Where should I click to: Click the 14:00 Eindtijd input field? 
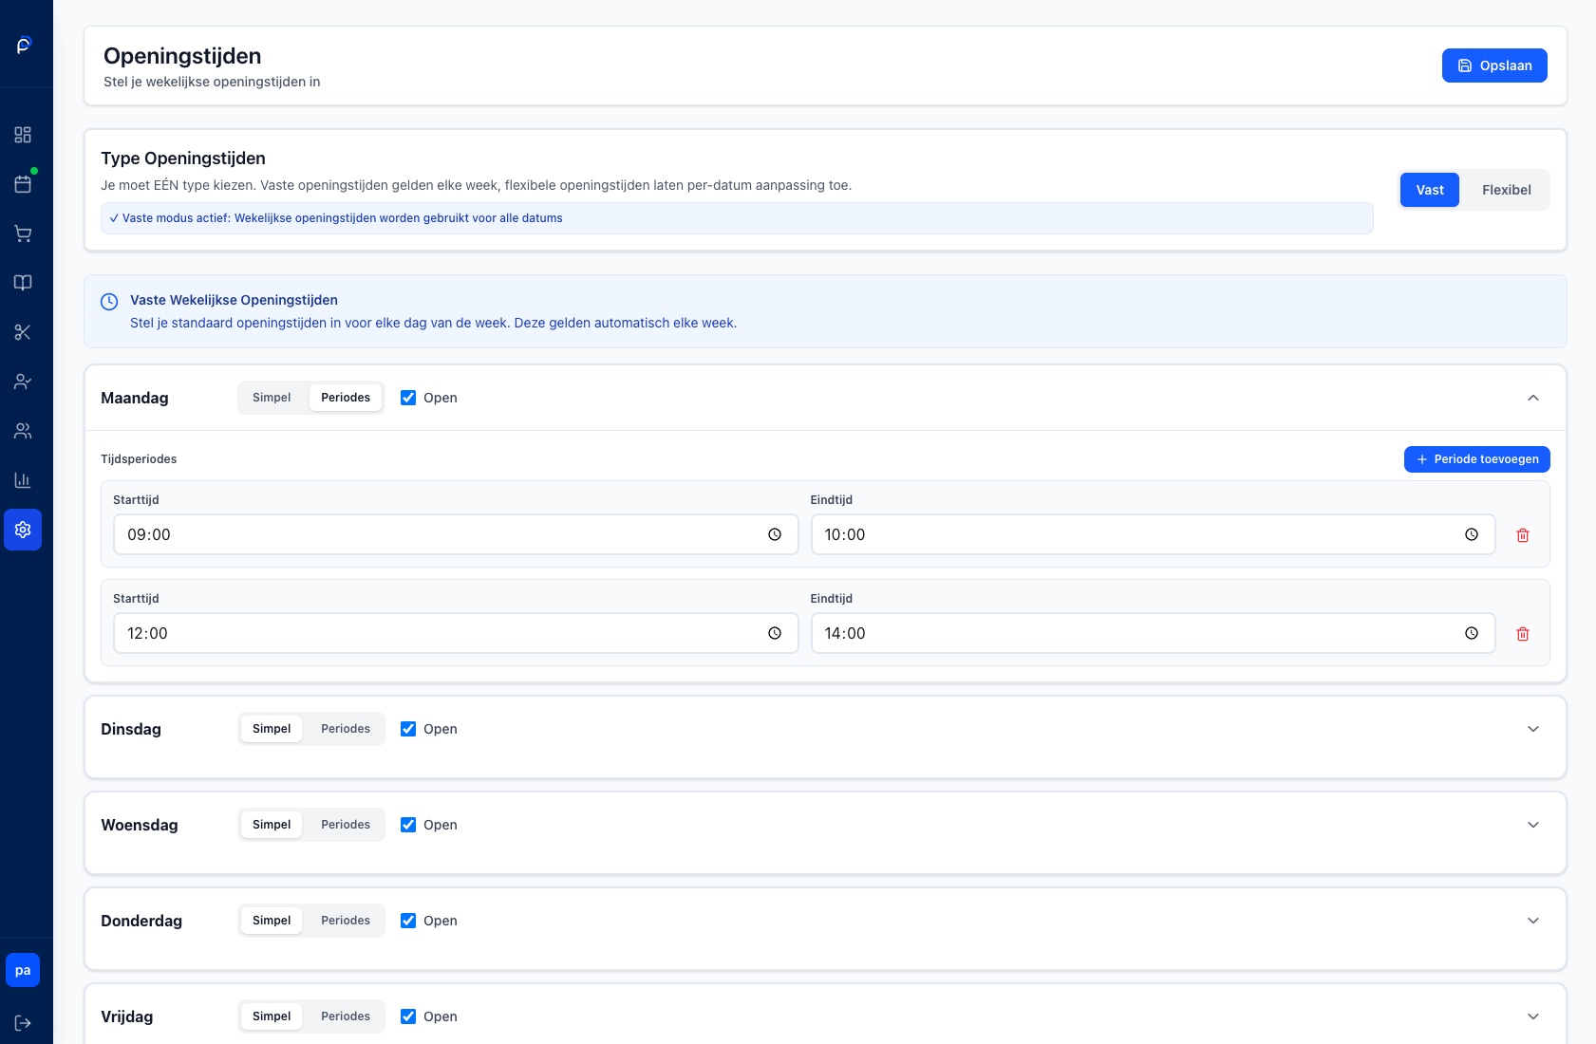tap(1139, 633)
